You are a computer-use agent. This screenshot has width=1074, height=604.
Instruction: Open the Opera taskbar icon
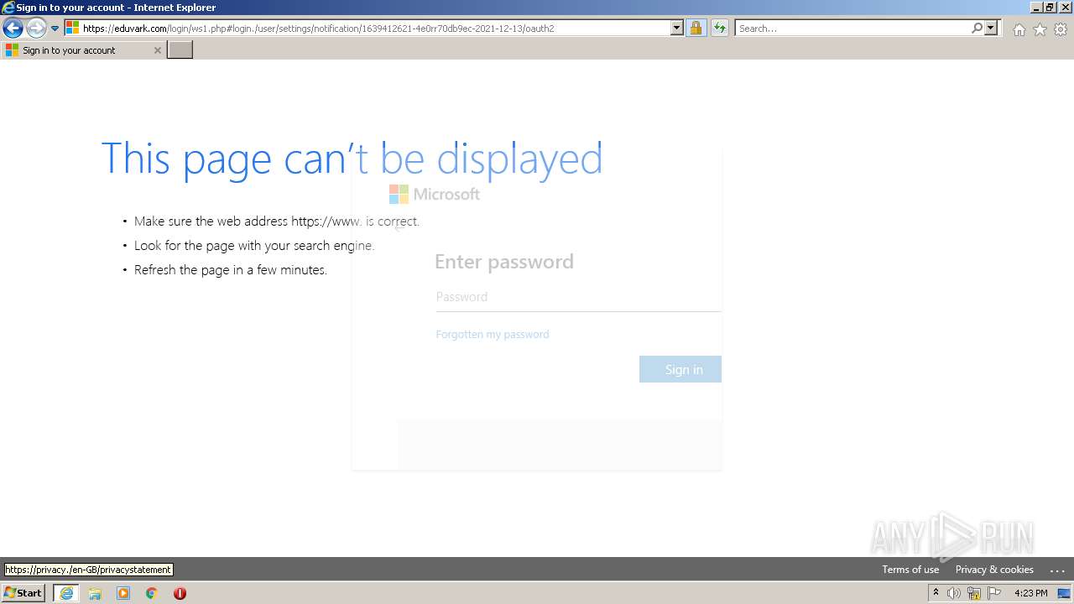pyautogui.click(x=180, y=593)
